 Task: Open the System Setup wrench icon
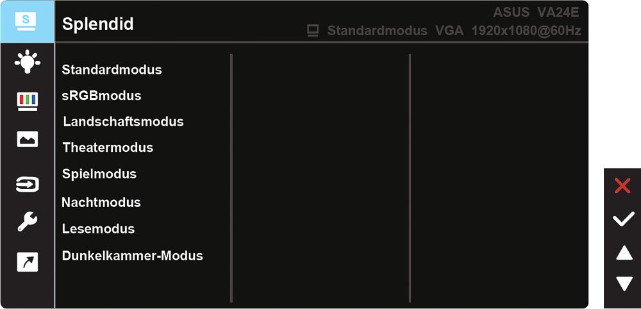27,222
